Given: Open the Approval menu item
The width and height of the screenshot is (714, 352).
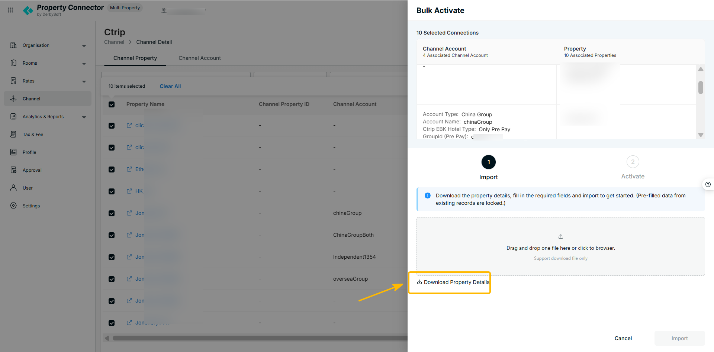Looking at the screenshot, I should click(48, 170).
